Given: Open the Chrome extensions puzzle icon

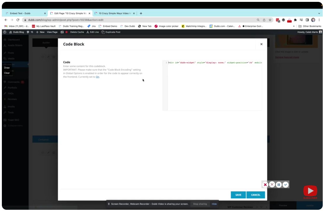Looking at the screenshot, I should pyautogui.click(x=295, y=20).
